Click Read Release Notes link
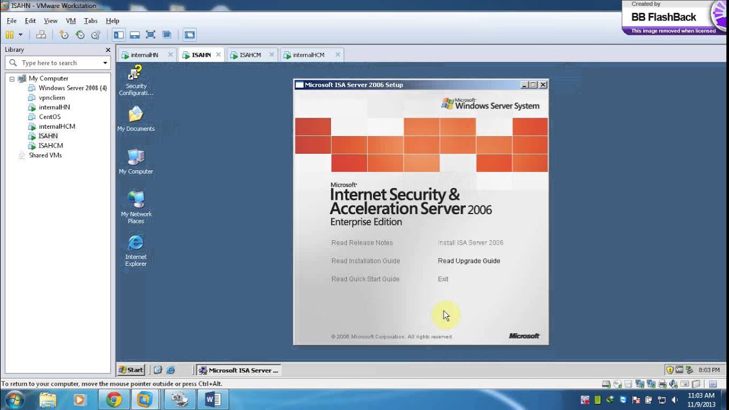This screenshot has height=410, width=729. point(362,243)
